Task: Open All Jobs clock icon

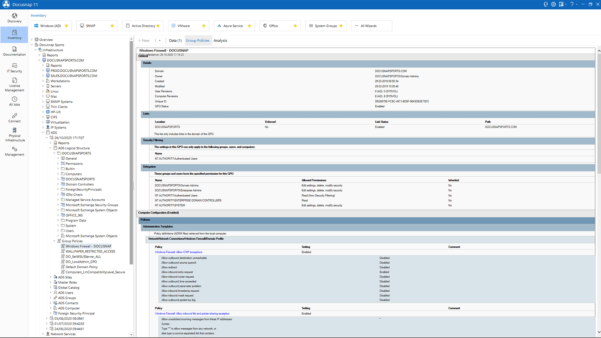Action: 14,99
